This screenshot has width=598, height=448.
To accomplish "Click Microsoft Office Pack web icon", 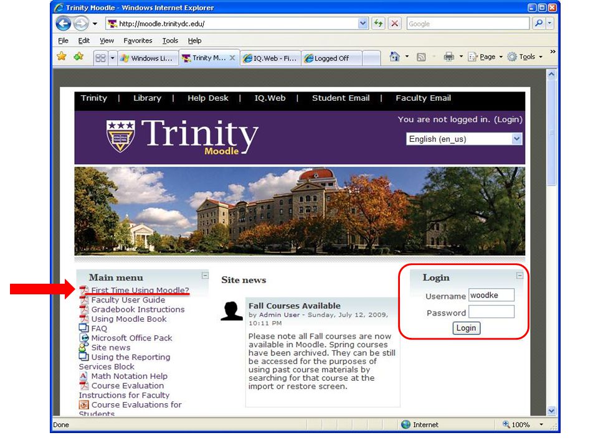I will 84,337.
